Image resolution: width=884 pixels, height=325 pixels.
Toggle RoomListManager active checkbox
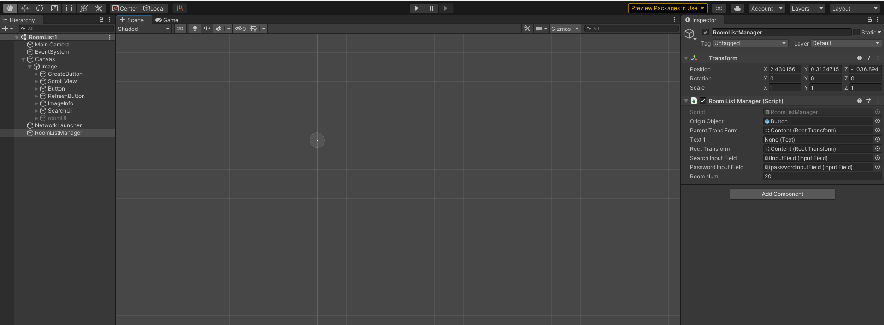pyautogui.click(x=706, y=32)
